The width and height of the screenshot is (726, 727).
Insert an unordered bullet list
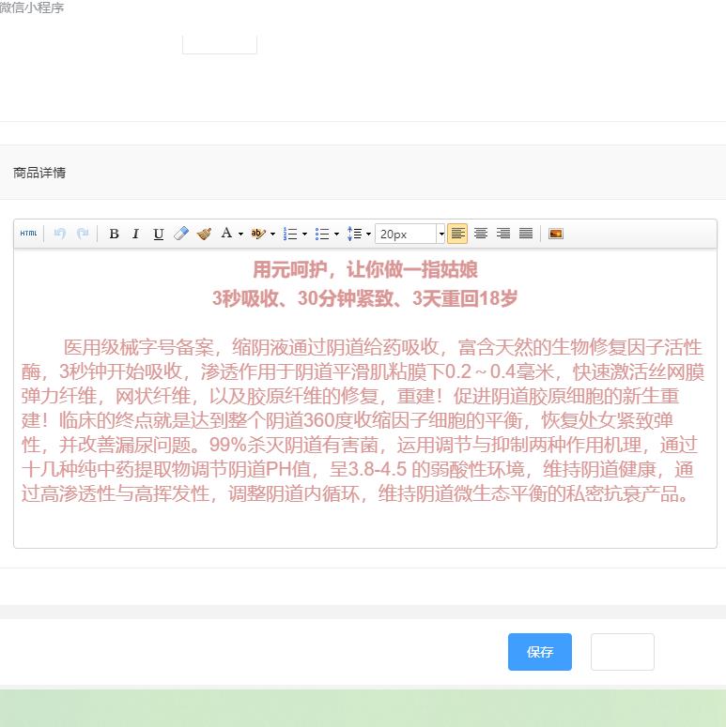(322, 234)
